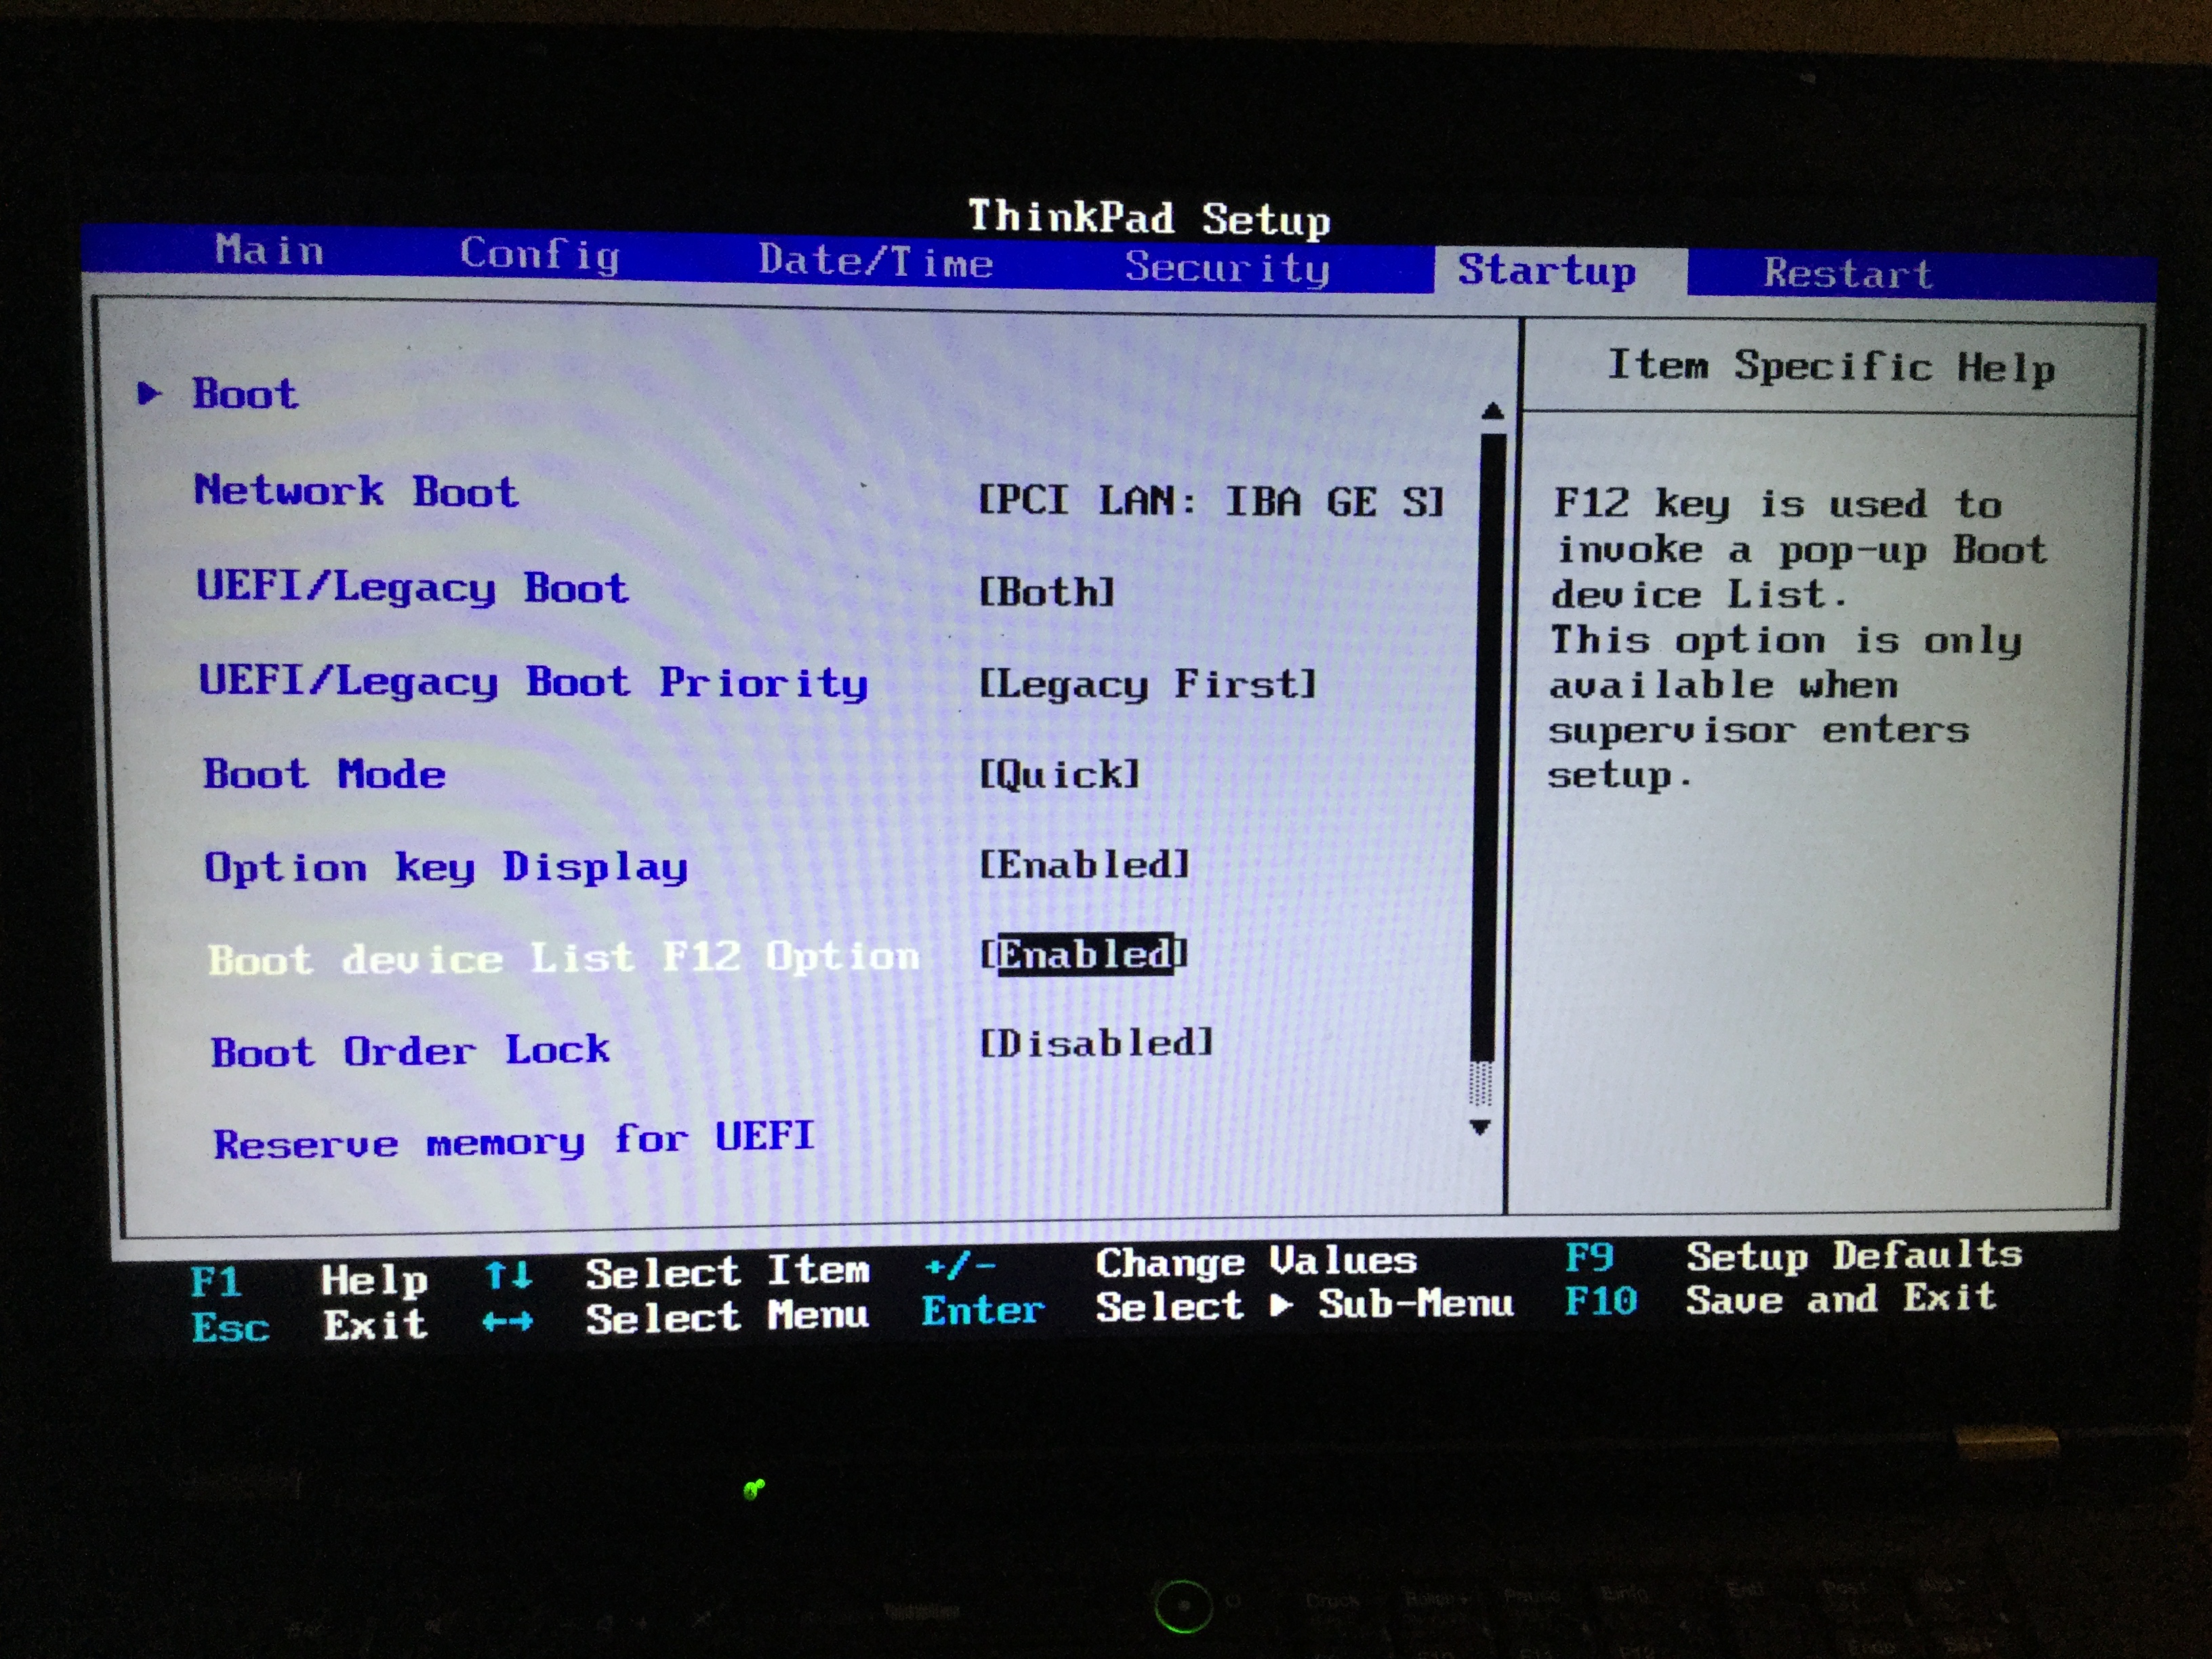Click the scrollbar up arrow
Screen dimensions: 2212x1659
(1492, 411)
